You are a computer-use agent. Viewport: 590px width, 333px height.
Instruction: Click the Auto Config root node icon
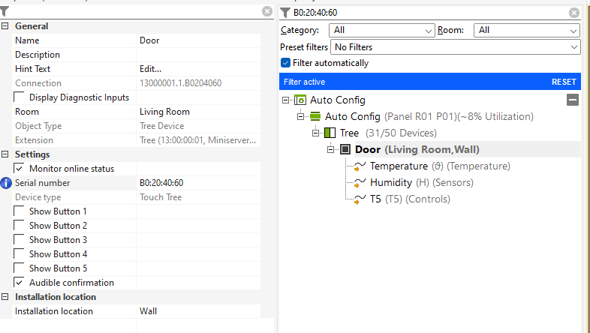point(300,100)
